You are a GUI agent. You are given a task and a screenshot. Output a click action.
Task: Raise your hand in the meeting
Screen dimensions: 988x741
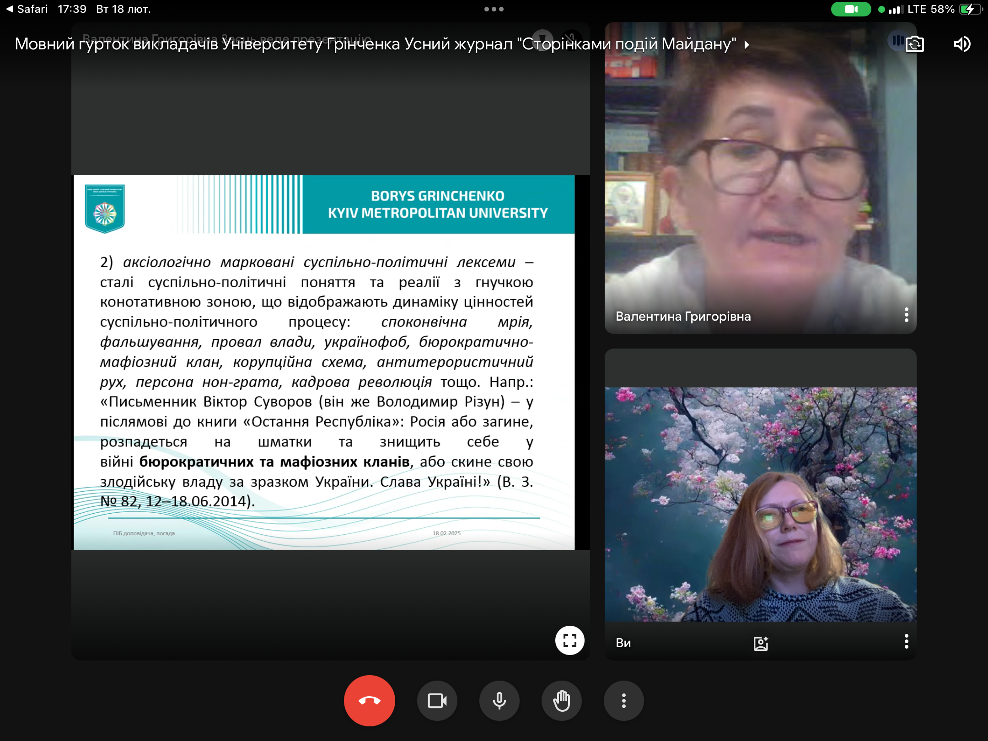[561, 701]
